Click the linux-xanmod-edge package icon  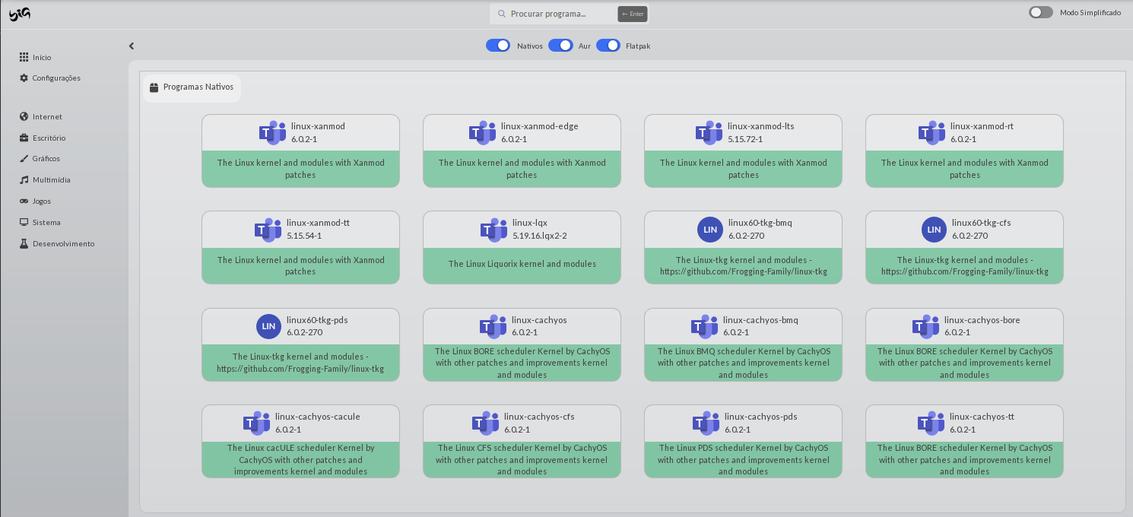point(482,132)
